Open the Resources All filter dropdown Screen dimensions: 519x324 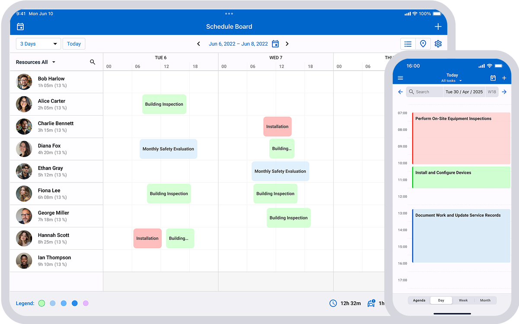(x=35, y=62)
